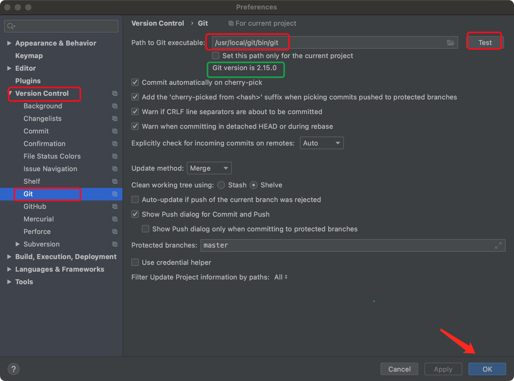Open the Perforce settings page

pyautogui.click(x=37, y=232)
